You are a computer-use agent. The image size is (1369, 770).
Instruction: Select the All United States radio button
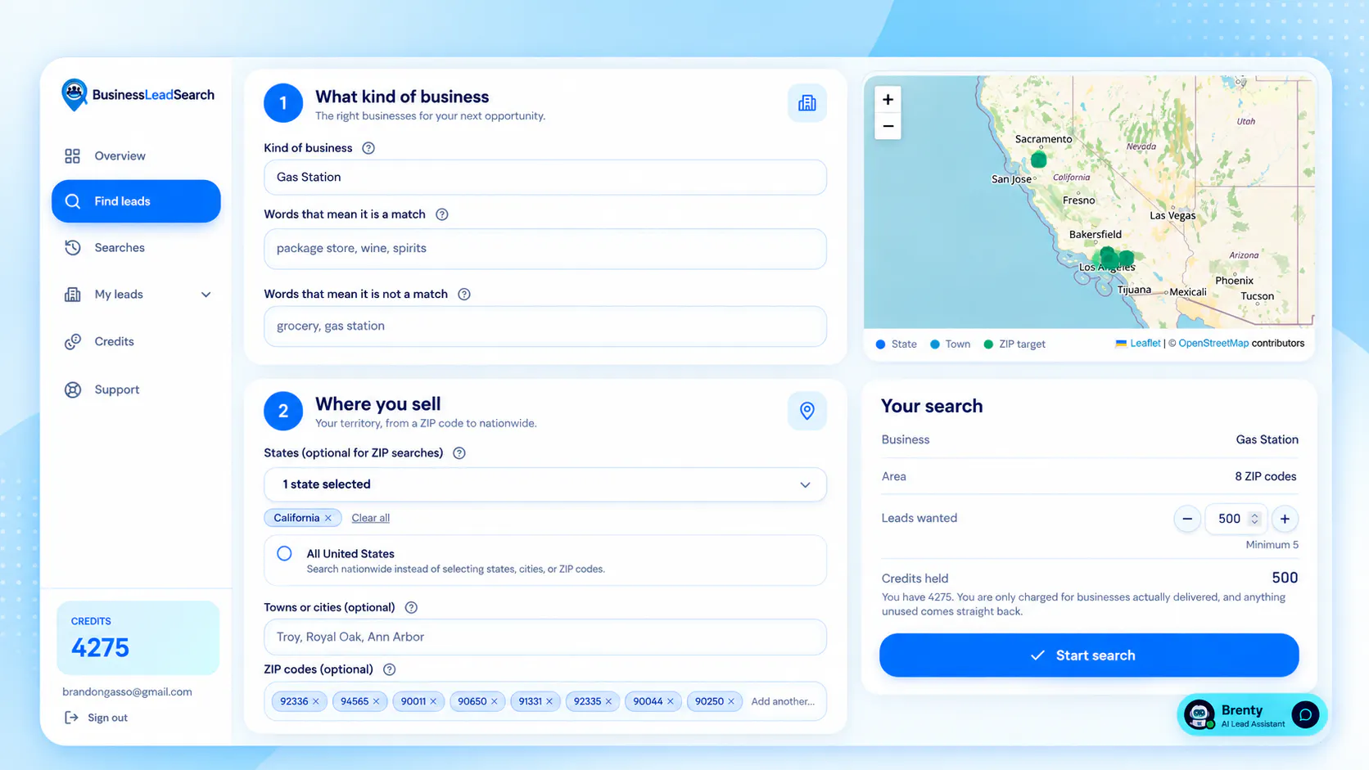click(284, 554)
